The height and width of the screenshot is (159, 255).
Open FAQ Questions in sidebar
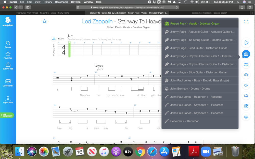8,83
